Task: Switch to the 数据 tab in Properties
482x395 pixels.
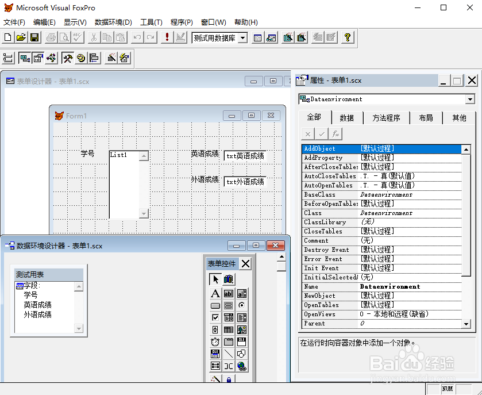Action: pyautogui.click(x=347, y=117)
